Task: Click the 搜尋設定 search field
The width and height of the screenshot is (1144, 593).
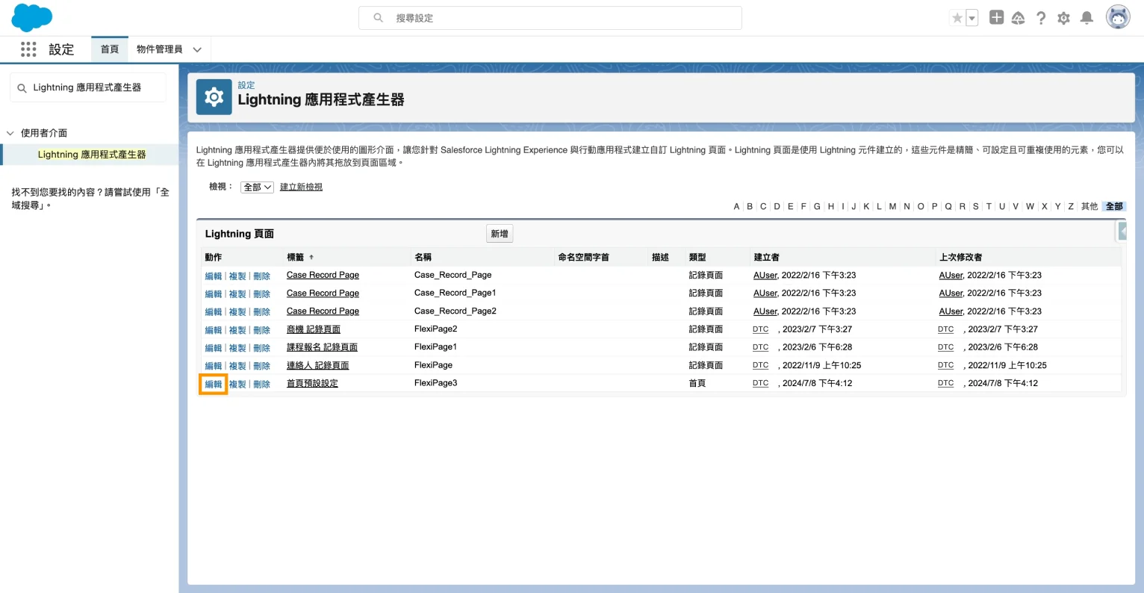Action: (550, 18)
